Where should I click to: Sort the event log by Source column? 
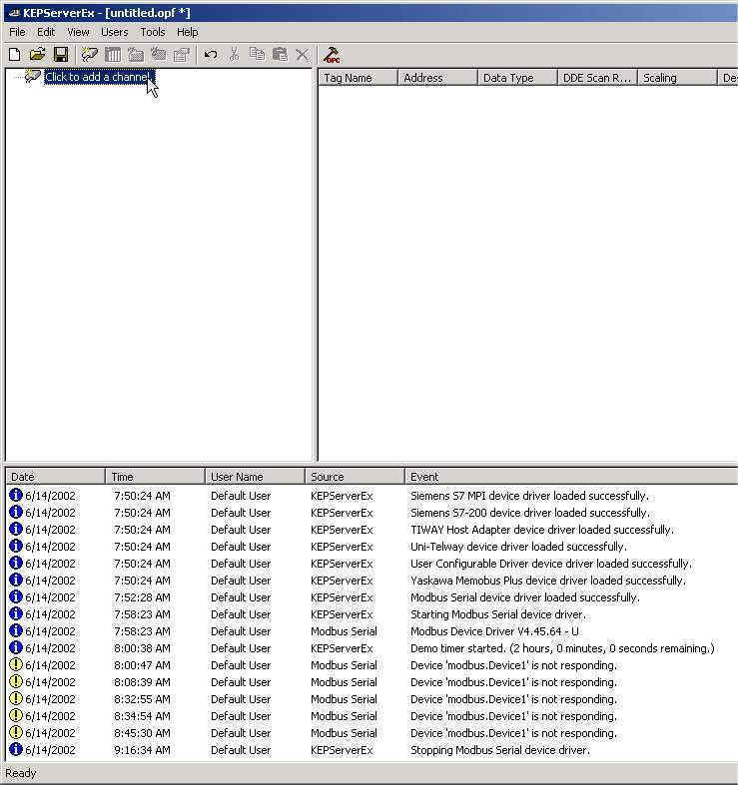coord(355,477)
